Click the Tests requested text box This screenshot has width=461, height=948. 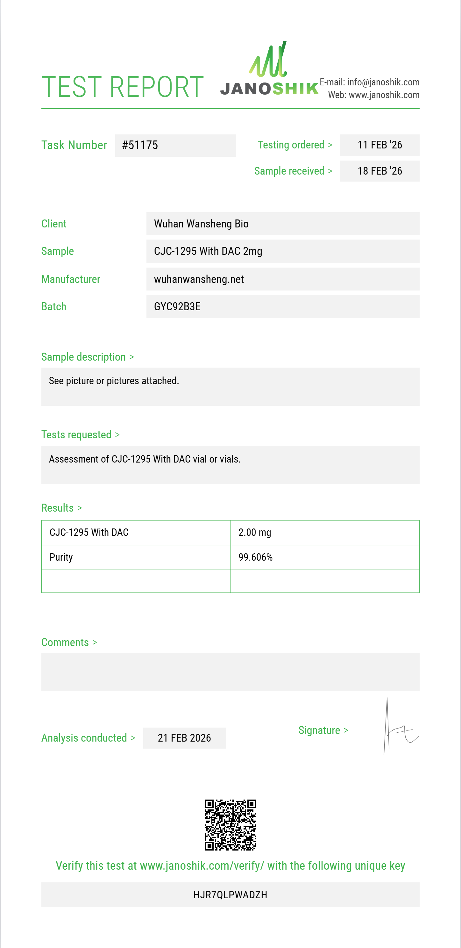point(230,465)
